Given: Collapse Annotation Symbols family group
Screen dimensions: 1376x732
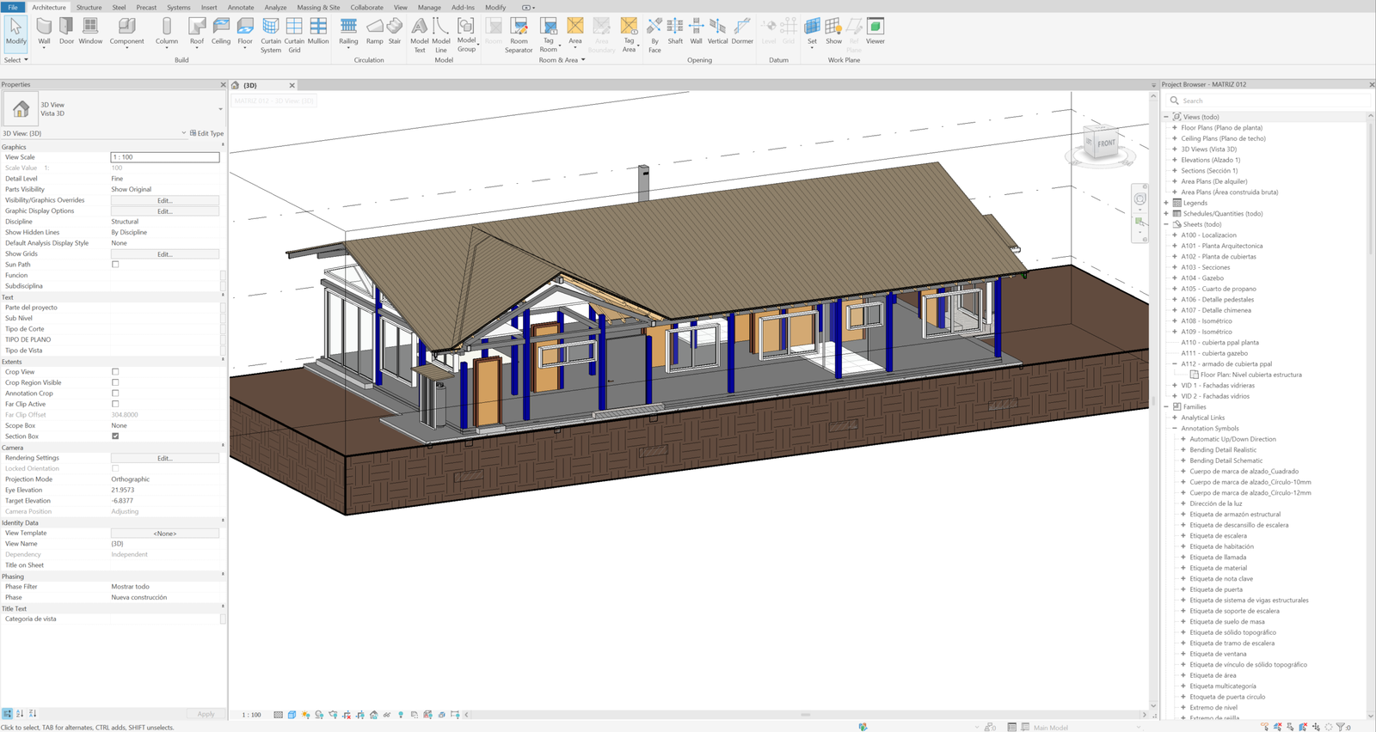Looking at the screenshot, I should click(1175, 429).
